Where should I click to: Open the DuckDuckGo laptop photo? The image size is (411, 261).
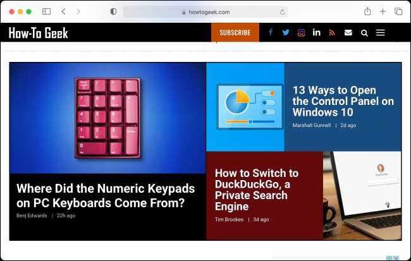[362, 195]
